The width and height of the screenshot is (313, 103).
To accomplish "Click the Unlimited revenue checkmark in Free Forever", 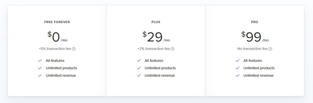I will point(40,75).
